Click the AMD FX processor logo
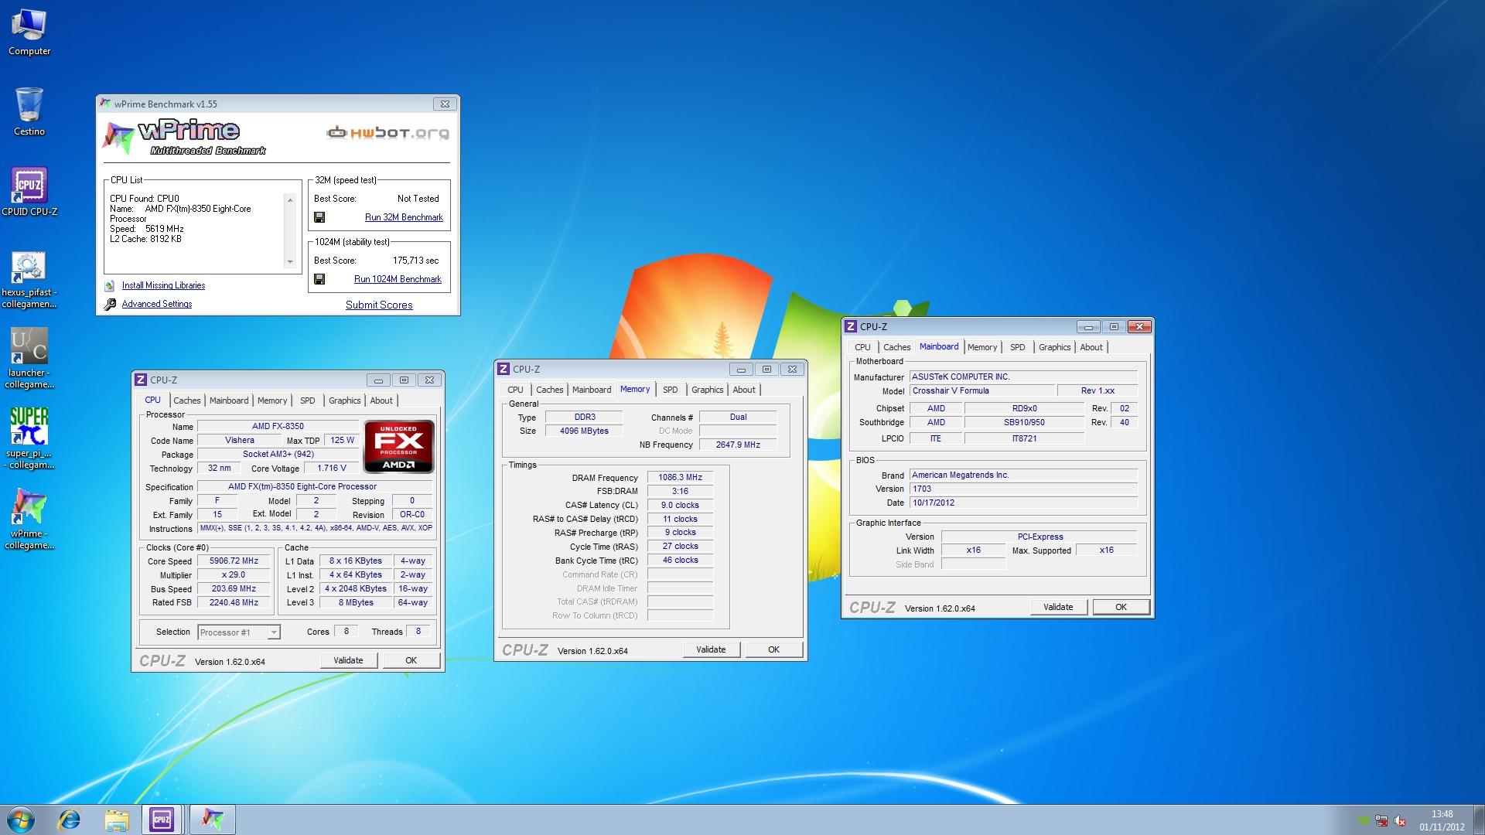This screenshot has height=835, width=1485. click(x=399, y=446)
